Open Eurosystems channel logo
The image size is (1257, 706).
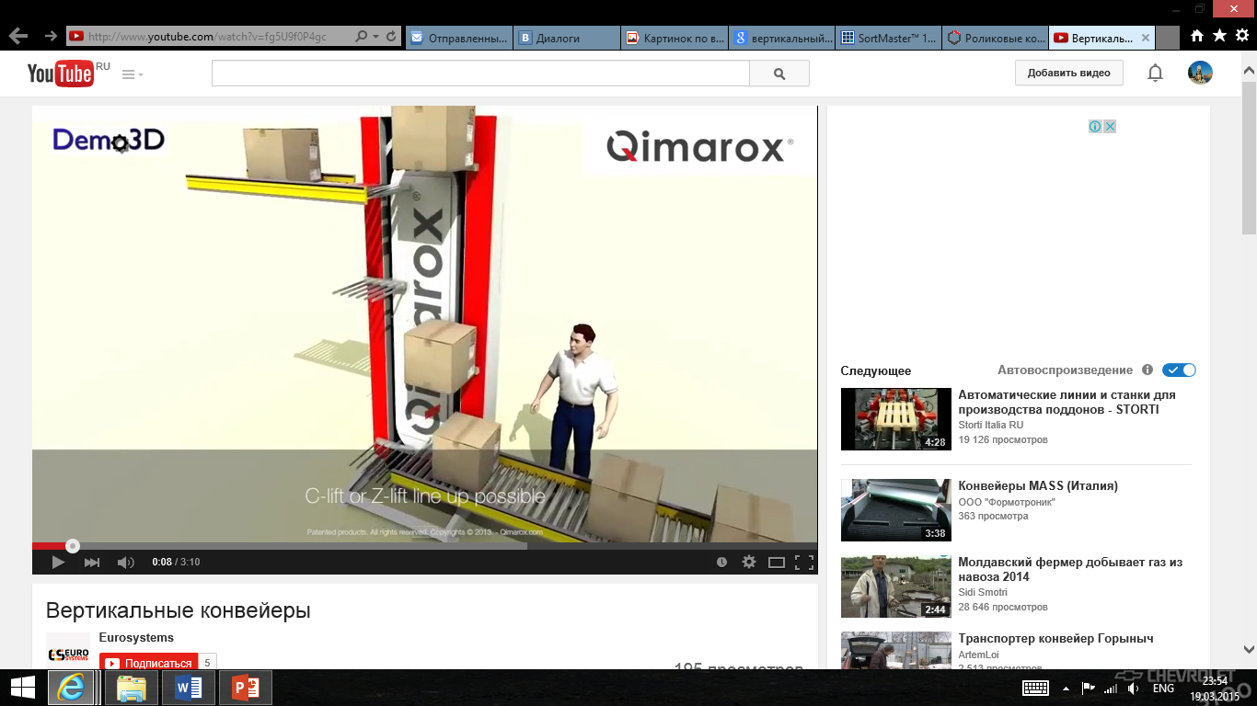68,651
